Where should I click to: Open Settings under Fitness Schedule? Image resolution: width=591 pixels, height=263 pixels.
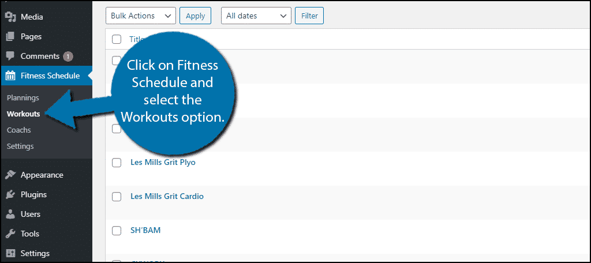20,146
